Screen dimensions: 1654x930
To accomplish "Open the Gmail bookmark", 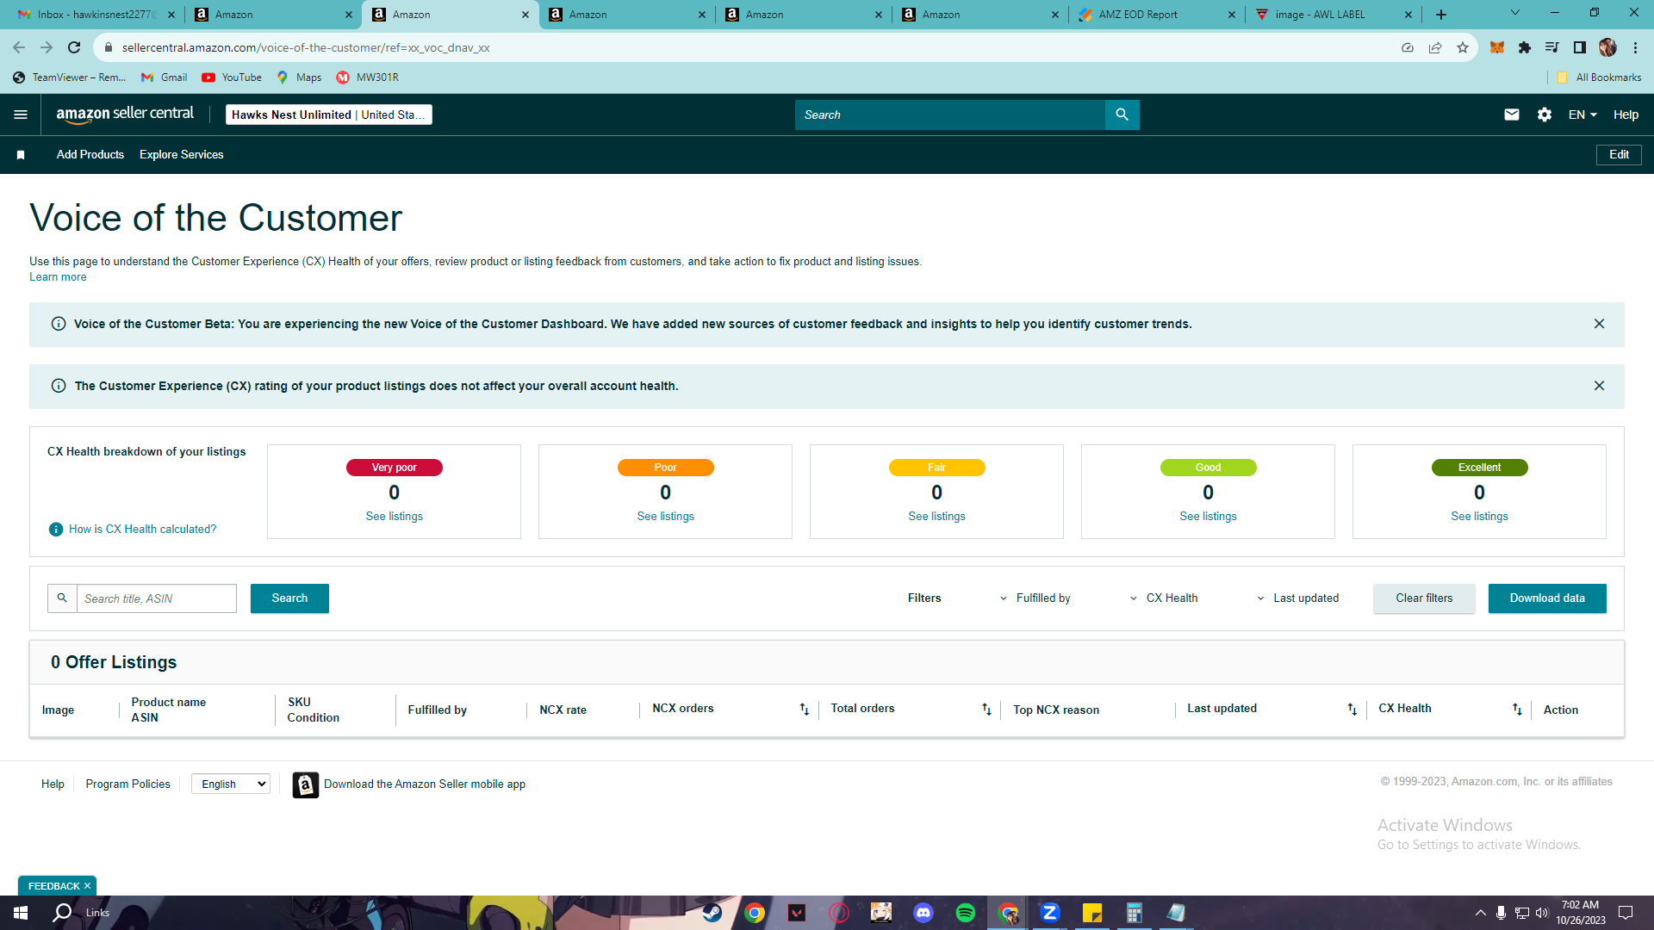I will tap(164, 77).
